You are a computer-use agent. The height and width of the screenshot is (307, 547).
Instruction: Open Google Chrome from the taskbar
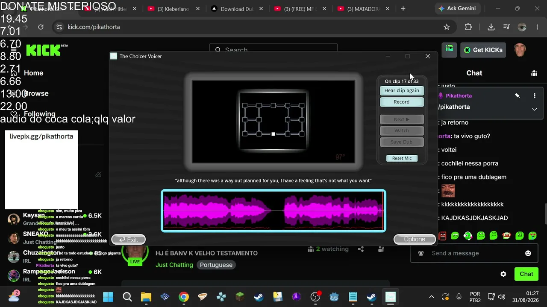(x=184, y=297)
